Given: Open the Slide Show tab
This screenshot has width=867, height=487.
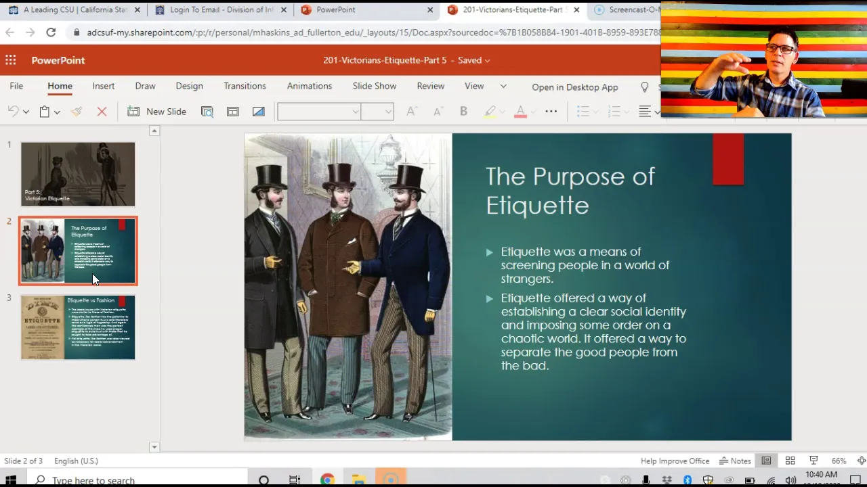Looking at the screenshot, I should click(x=375, y=86).
